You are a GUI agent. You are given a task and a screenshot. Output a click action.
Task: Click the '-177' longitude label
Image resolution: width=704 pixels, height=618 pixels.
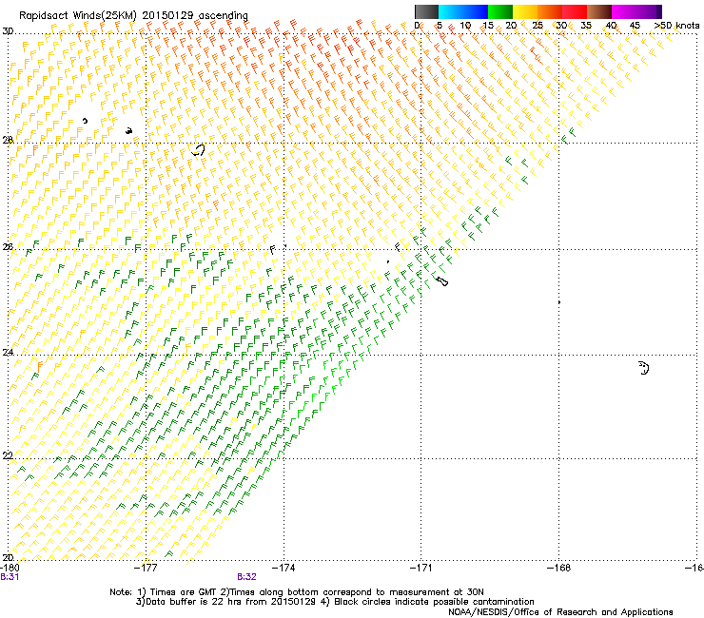146,568
